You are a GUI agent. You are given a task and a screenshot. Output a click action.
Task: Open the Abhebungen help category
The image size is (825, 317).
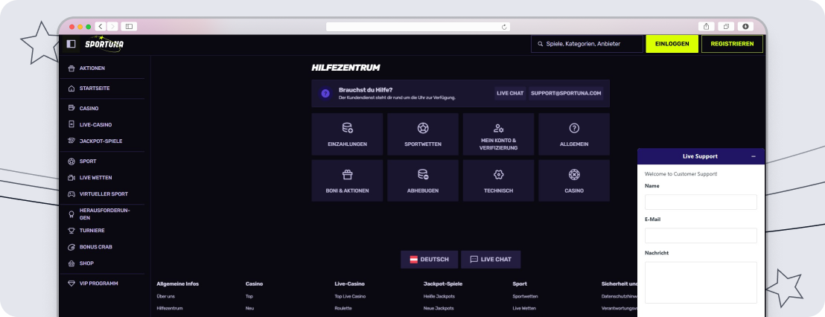tap(422, 181)
